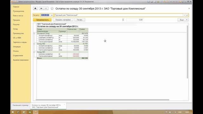203x114 pixels.
Task: Click the Печать button
Action: 80,20
